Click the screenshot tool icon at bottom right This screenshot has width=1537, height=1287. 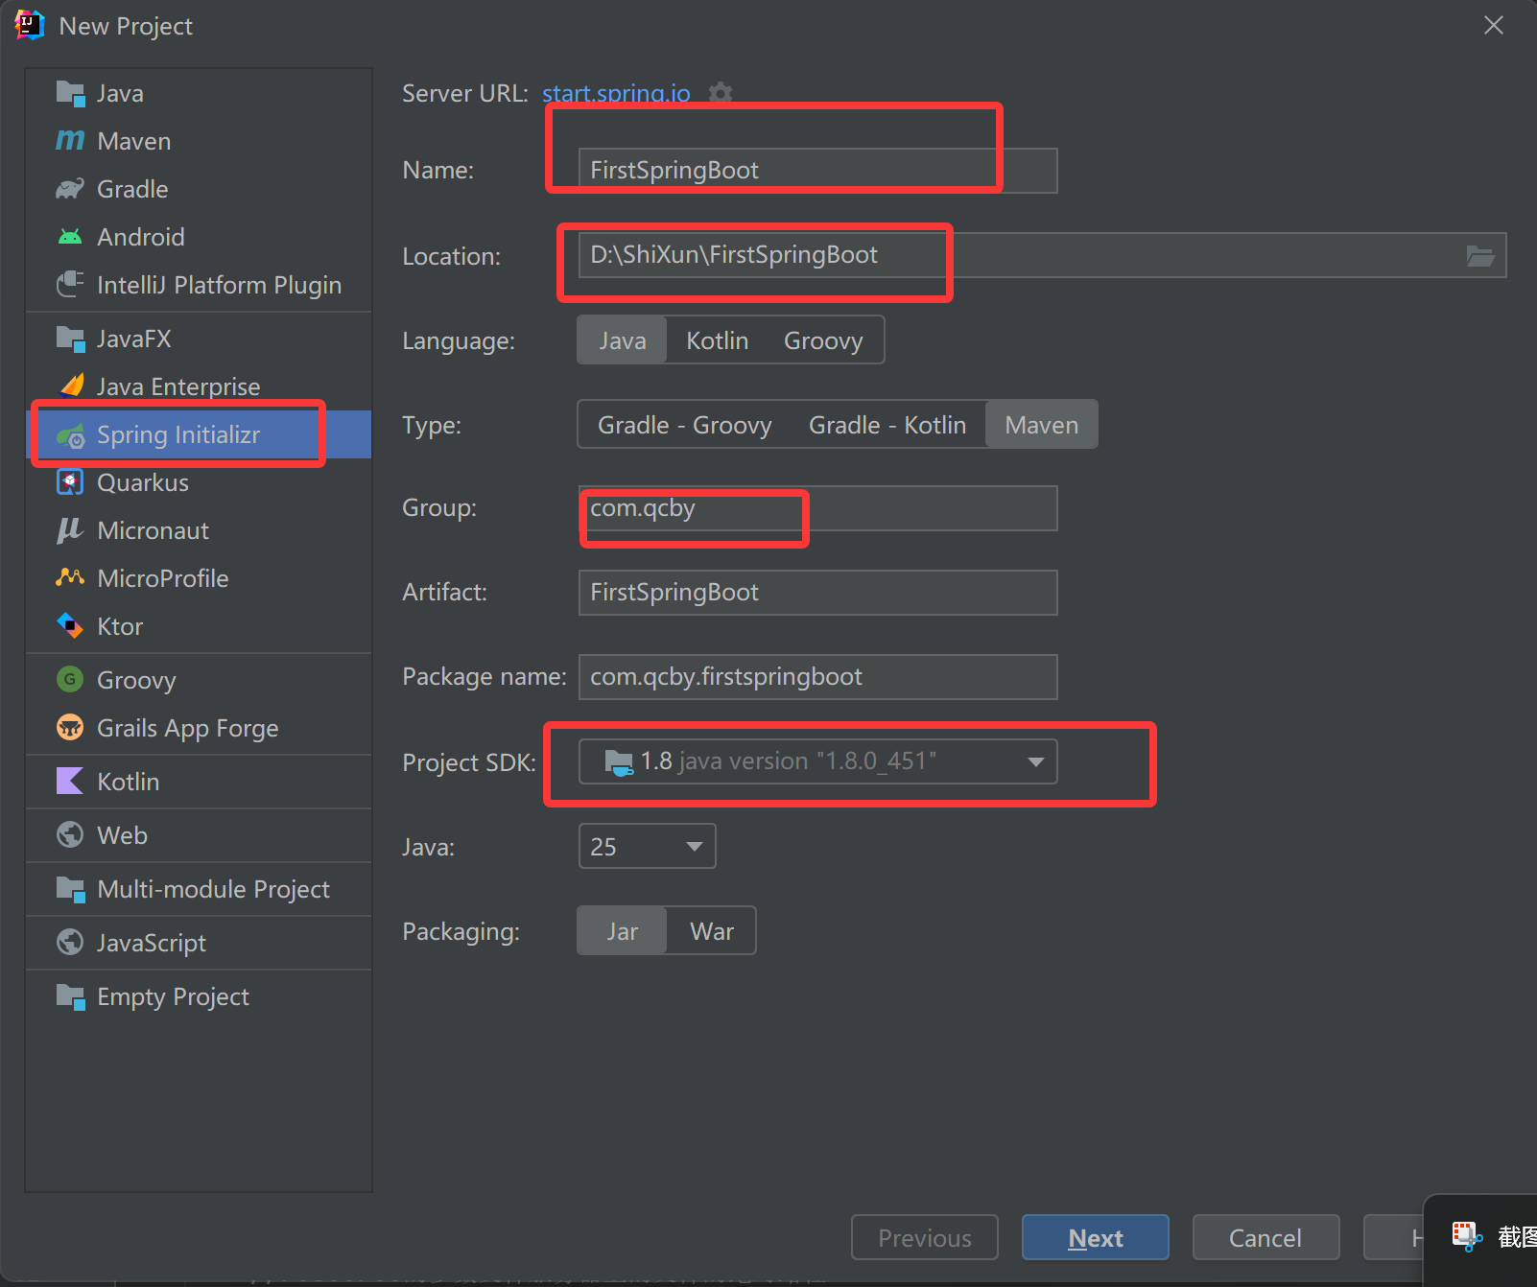(1467, 1237)
